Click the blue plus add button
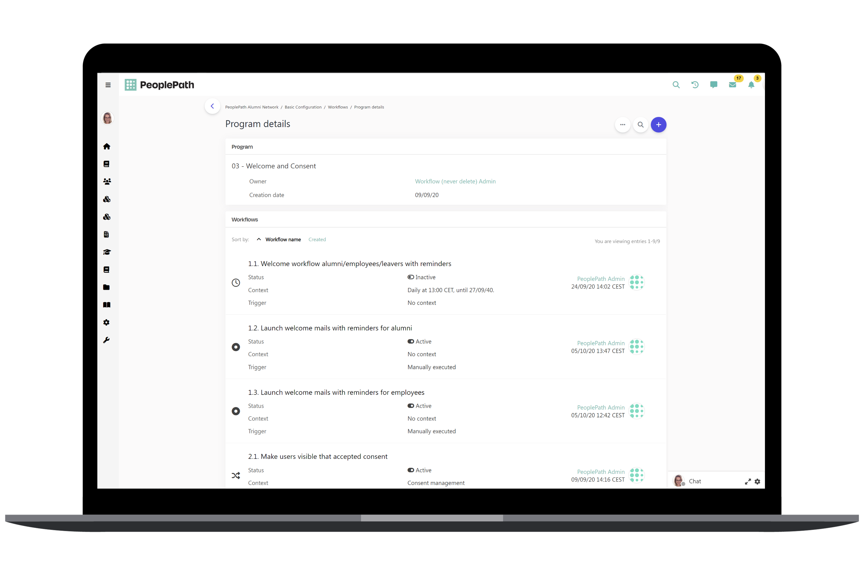This screenshot has width=864, height=577. tap(658, 125)
